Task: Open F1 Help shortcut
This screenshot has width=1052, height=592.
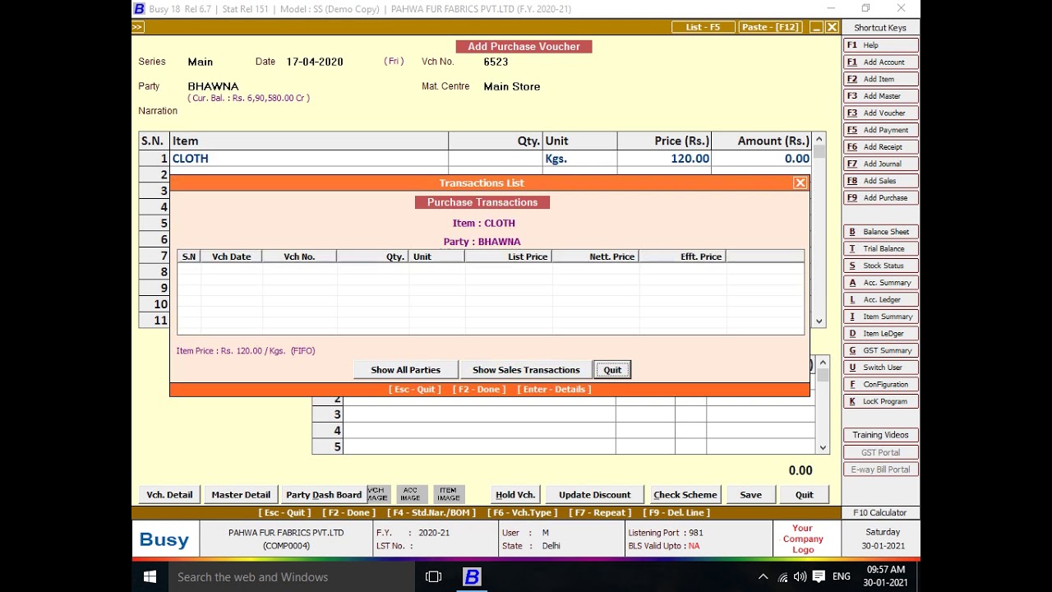Action: tap(881, 45)
